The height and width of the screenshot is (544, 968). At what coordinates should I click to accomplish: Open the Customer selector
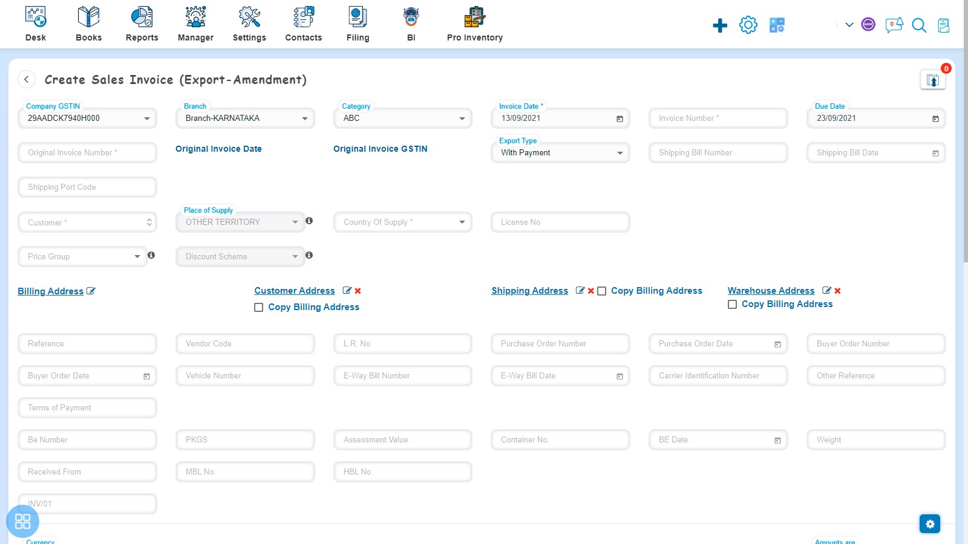[88, 222]
